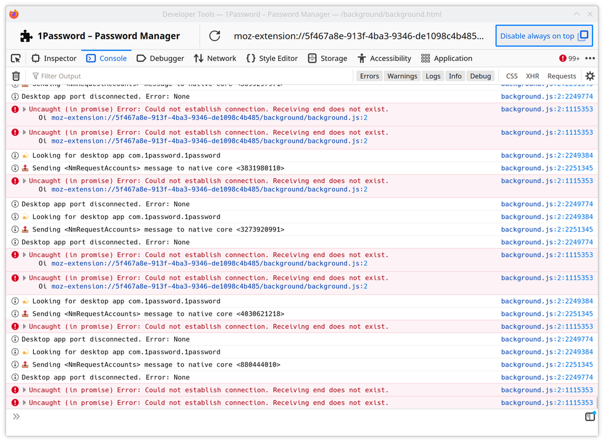Open the Debugger tab

click(160, 58)
